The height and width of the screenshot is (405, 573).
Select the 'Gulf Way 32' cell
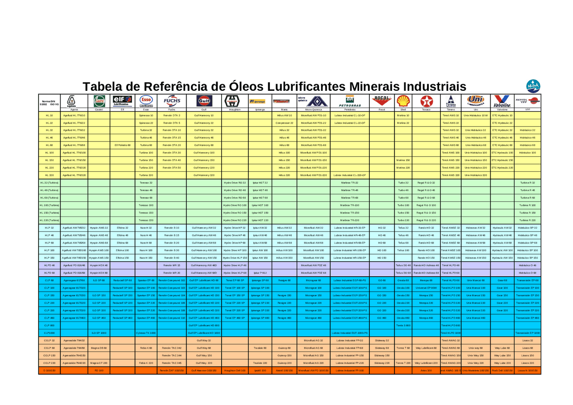click(203, 340)
